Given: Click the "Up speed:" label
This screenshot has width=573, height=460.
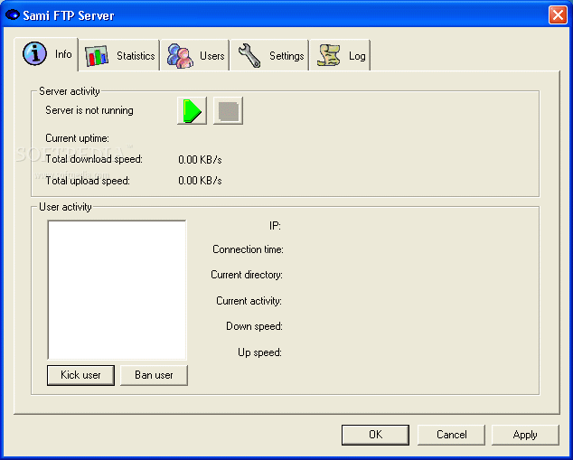Looking at the screenshot, I should click(259, 352).
